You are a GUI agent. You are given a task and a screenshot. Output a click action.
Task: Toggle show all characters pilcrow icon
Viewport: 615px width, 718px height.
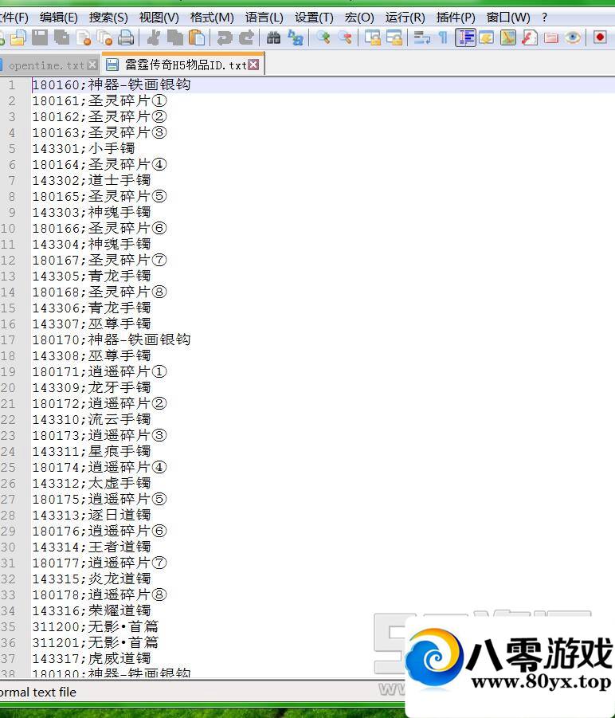443,37
